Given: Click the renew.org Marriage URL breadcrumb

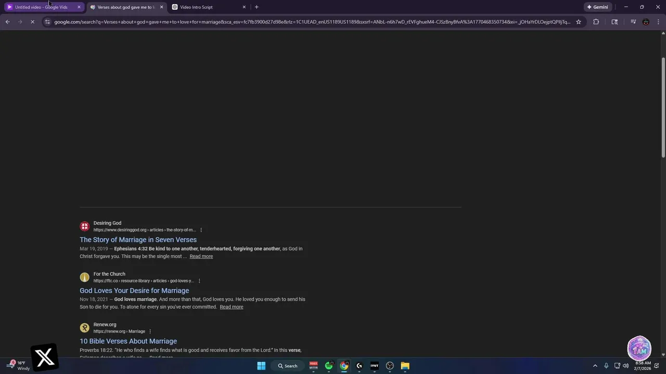Looking at the screenshot, I should tap(119, 331).
